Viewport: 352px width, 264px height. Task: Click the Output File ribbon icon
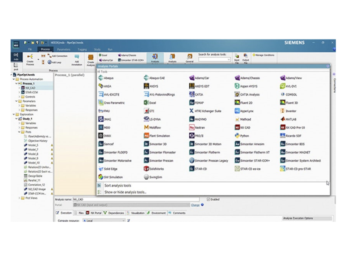(246, 59)
